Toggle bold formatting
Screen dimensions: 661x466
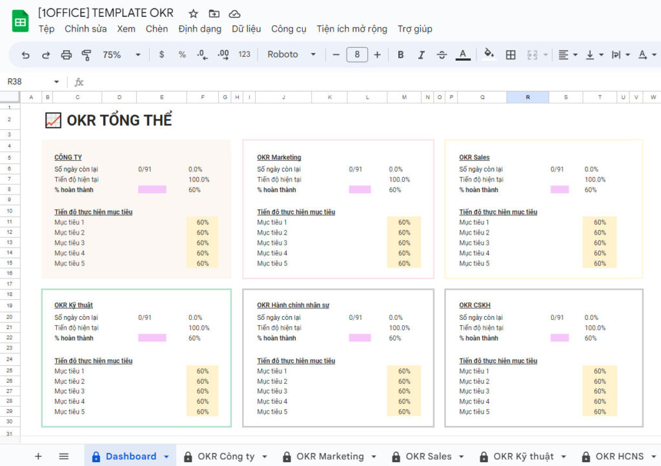400,55
